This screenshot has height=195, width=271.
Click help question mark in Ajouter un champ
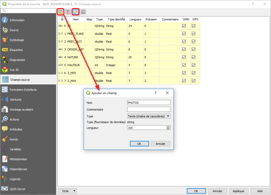pos(156,93)
